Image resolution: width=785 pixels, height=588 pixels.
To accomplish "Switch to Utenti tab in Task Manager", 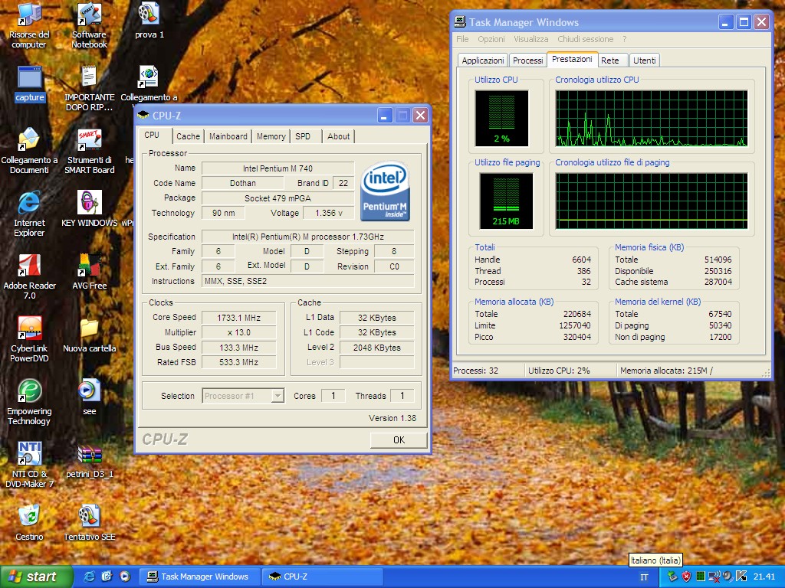I will click(644, 60).
